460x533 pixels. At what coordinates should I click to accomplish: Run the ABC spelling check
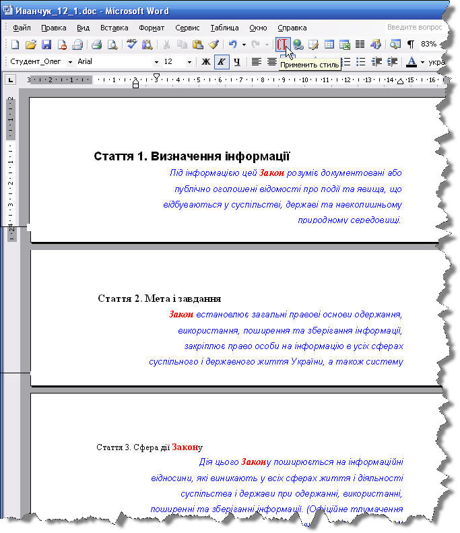tap(131, 44)
